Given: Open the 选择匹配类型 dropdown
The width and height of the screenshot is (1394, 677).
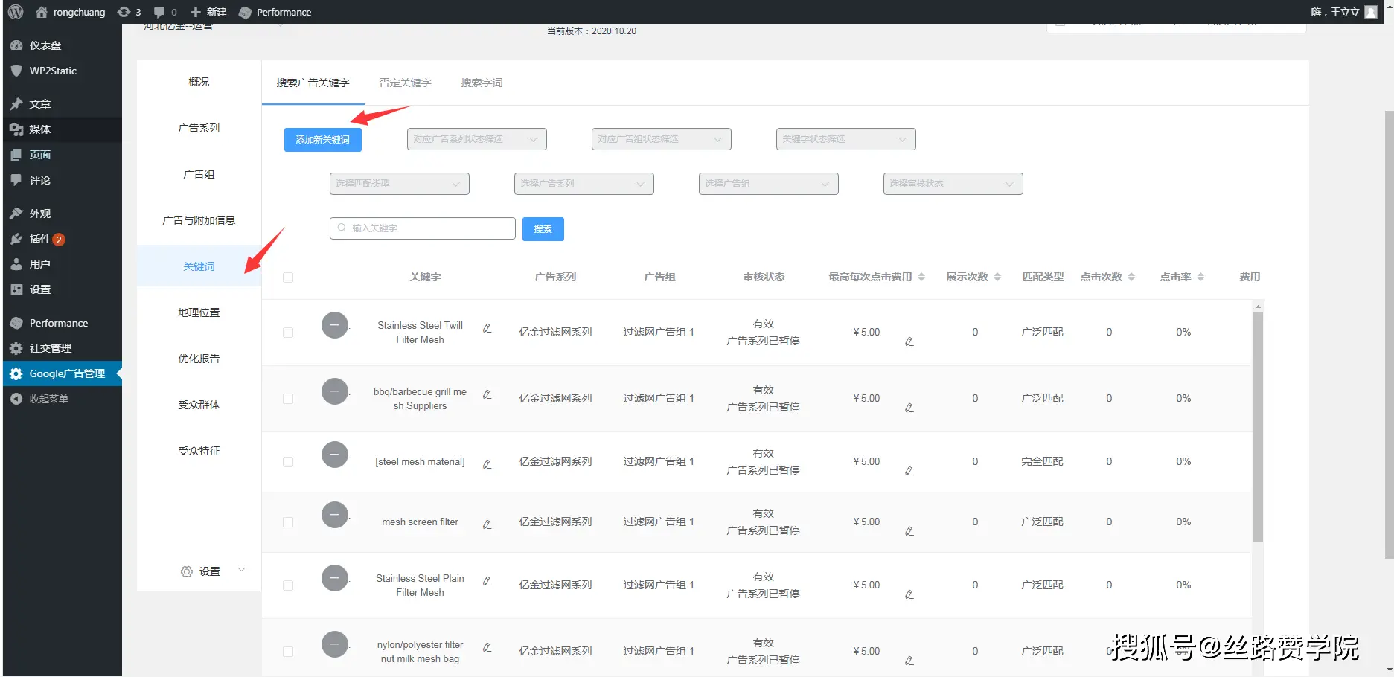Looking at the screenshot, I should [x=399, y=184].
